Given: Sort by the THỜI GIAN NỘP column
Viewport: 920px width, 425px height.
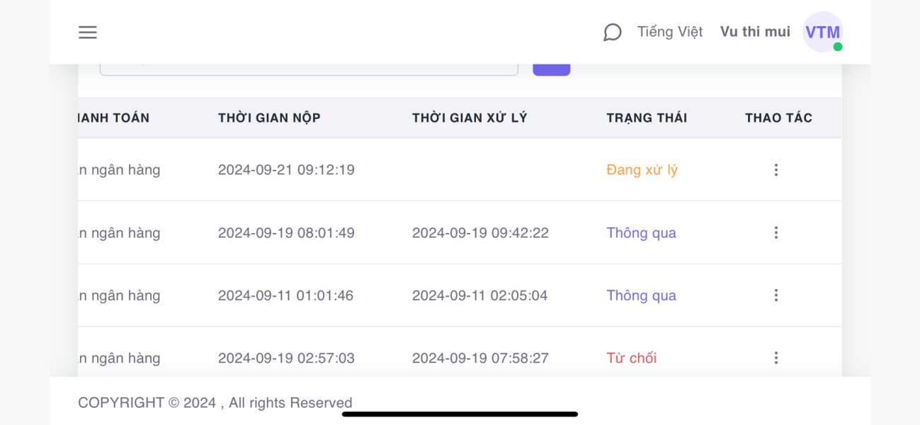Looking at the screenshot, I should tap(269, 118).
